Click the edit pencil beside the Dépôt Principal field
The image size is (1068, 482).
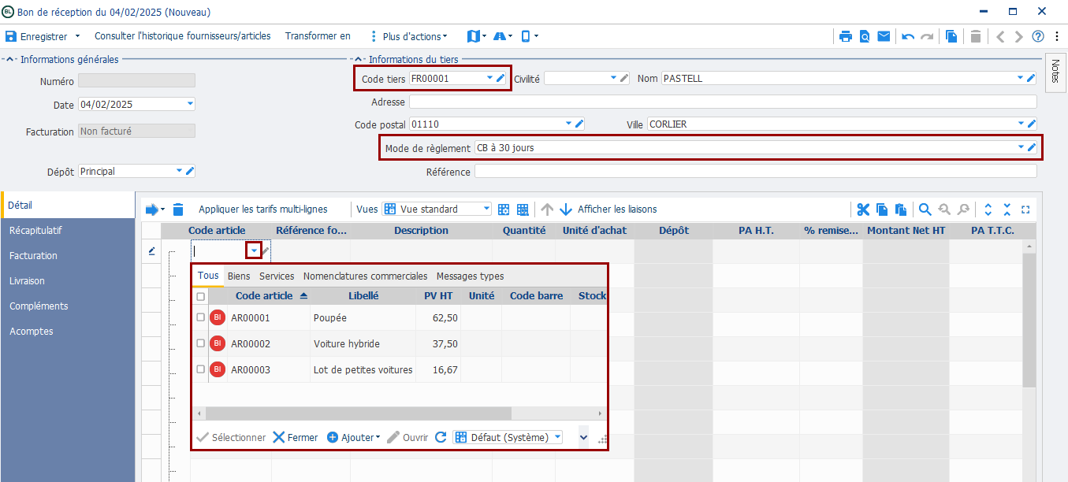click(x=190, y=171)
